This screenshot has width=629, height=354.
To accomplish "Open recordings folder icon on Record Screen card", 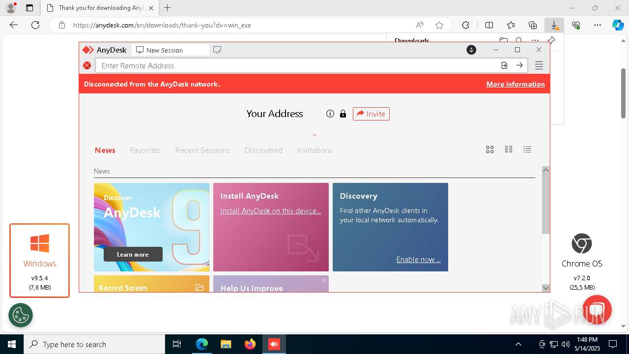I will [200, 288].
